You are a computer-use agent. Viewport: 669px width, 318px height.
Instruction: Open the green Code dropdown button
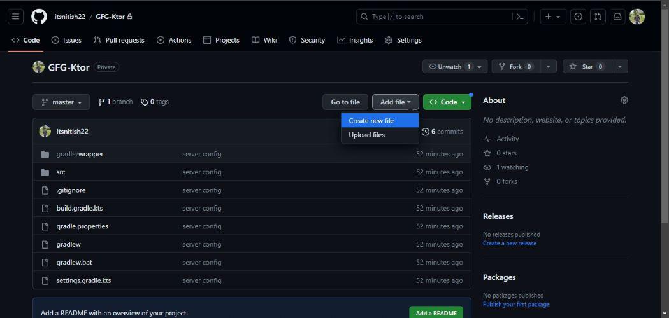click(x=447, y=102)
